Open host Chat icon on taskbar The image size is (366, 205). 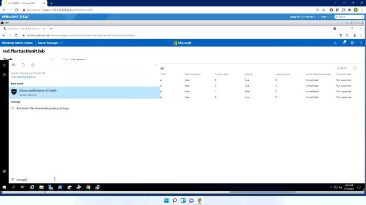[192, 200]
